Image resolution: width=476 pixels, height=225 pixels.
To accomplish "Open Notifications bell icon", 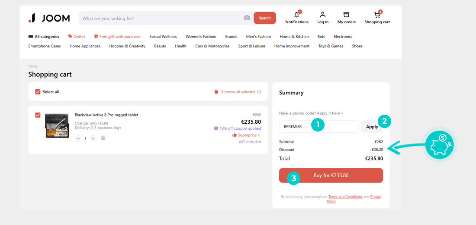I will coord(296,15).
